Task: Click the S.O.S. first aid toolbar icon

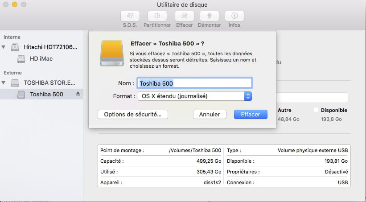Action: [x=130, y=16]
